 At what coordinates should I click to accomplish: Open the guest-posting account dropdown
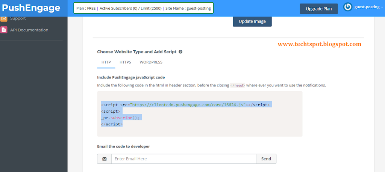click(368, 7)
